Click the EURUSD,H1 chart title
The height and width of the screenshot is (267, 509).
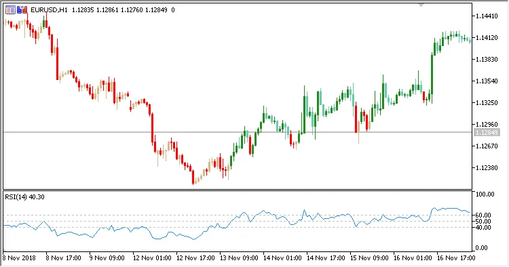(49, 10)
